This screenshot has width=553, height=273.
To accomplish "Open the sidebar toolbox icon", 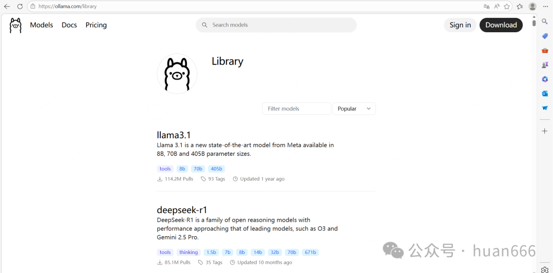I will click(x=545, y=50).
